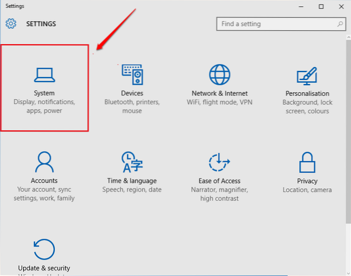Open the Time & language clock icon

[132, 162]
